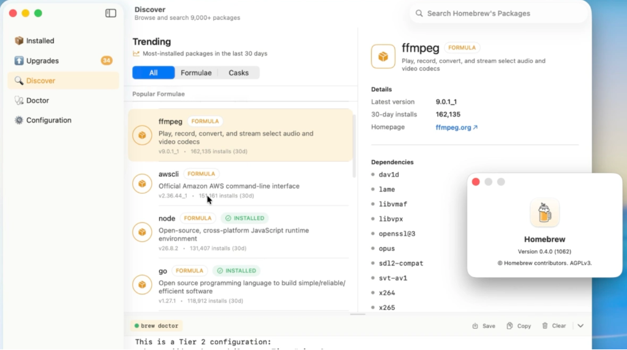Select the All filter tab
627x350 pixels.
154,73
